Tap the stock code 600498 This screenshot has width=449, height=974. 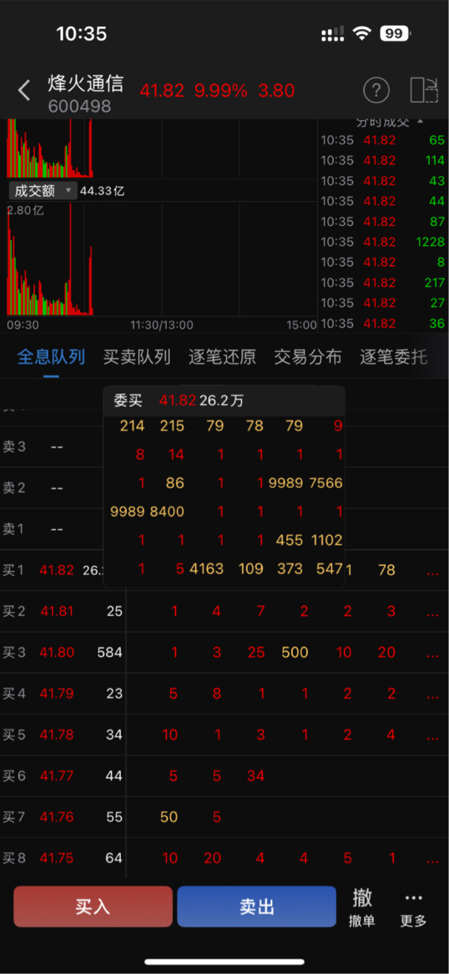80,106
